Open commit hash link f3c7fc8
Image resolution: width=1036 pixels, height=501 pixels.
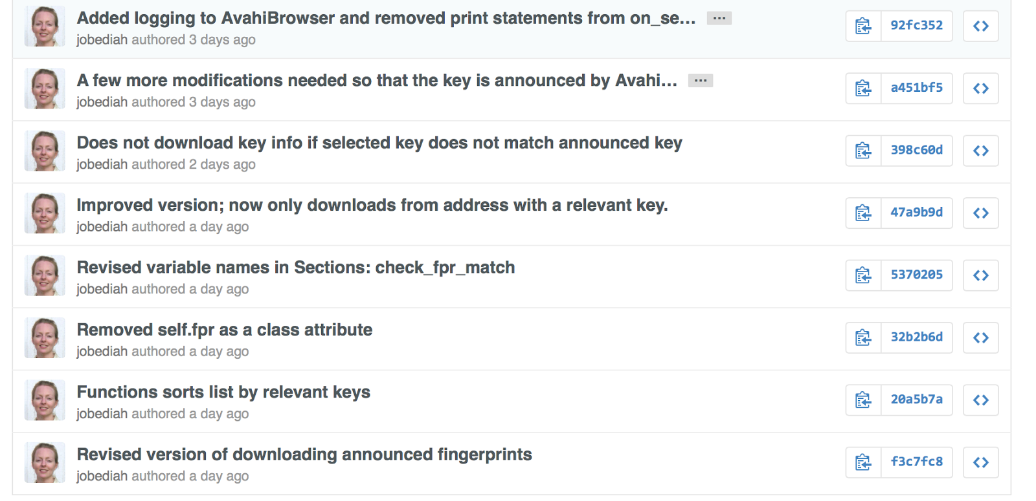point(917,462)
